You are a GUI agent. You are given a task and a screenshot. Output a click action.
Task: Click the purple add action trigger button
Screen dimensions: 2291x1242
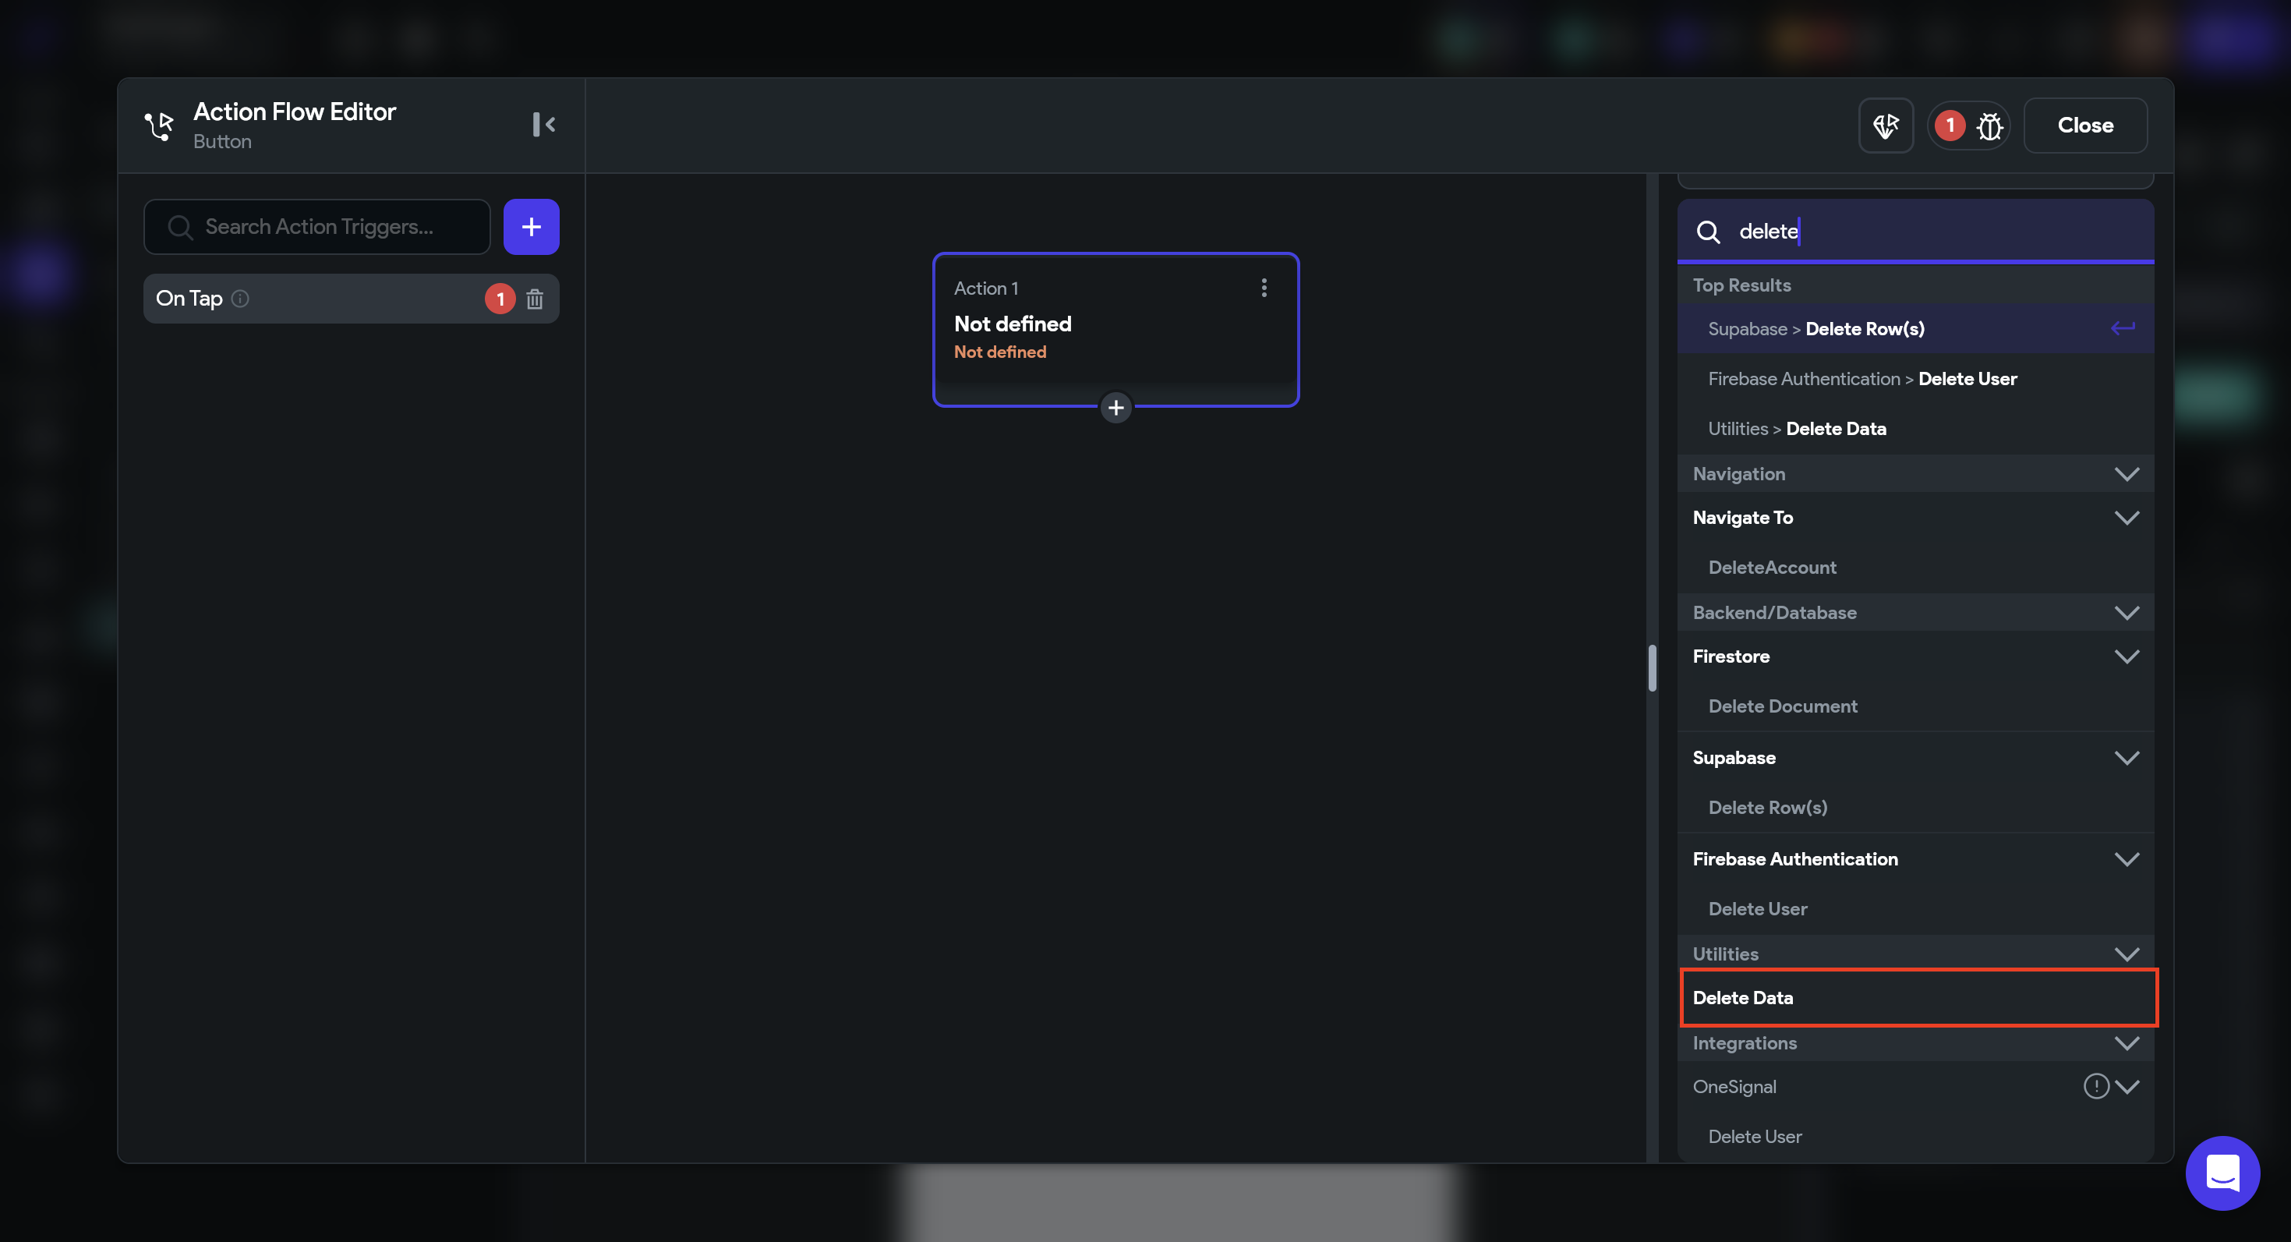coord(531,227)
